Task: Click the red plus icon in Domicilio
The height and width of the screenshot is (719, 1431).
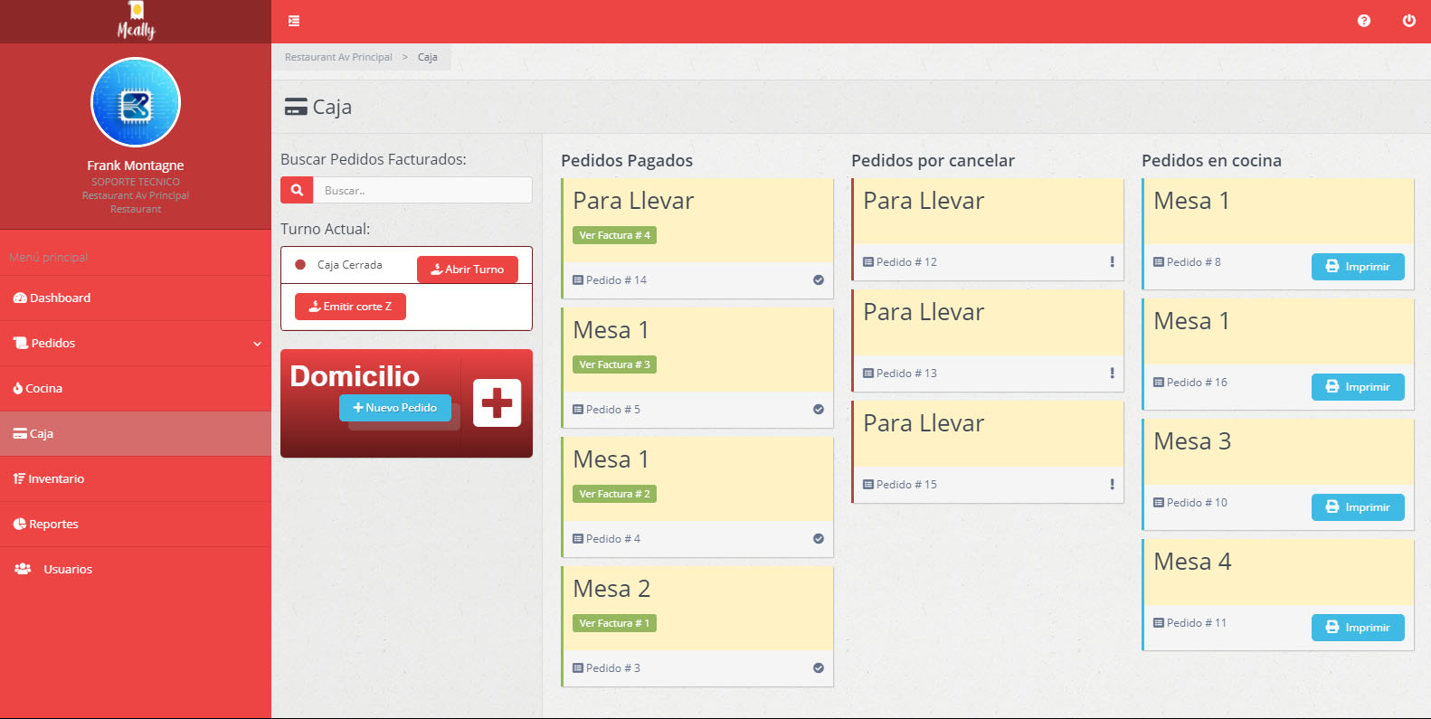Action: (497, 403)
